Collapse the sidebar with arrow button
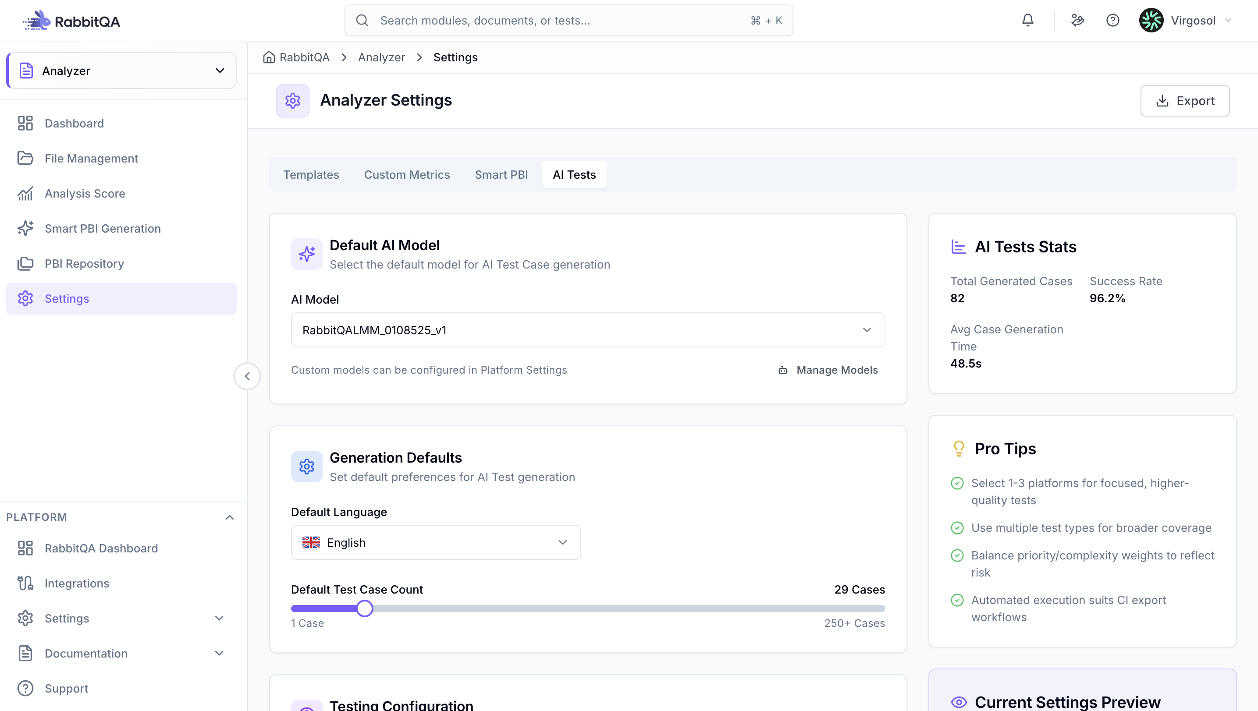This screenshot has width=1258, height=711. click(247, 376)
